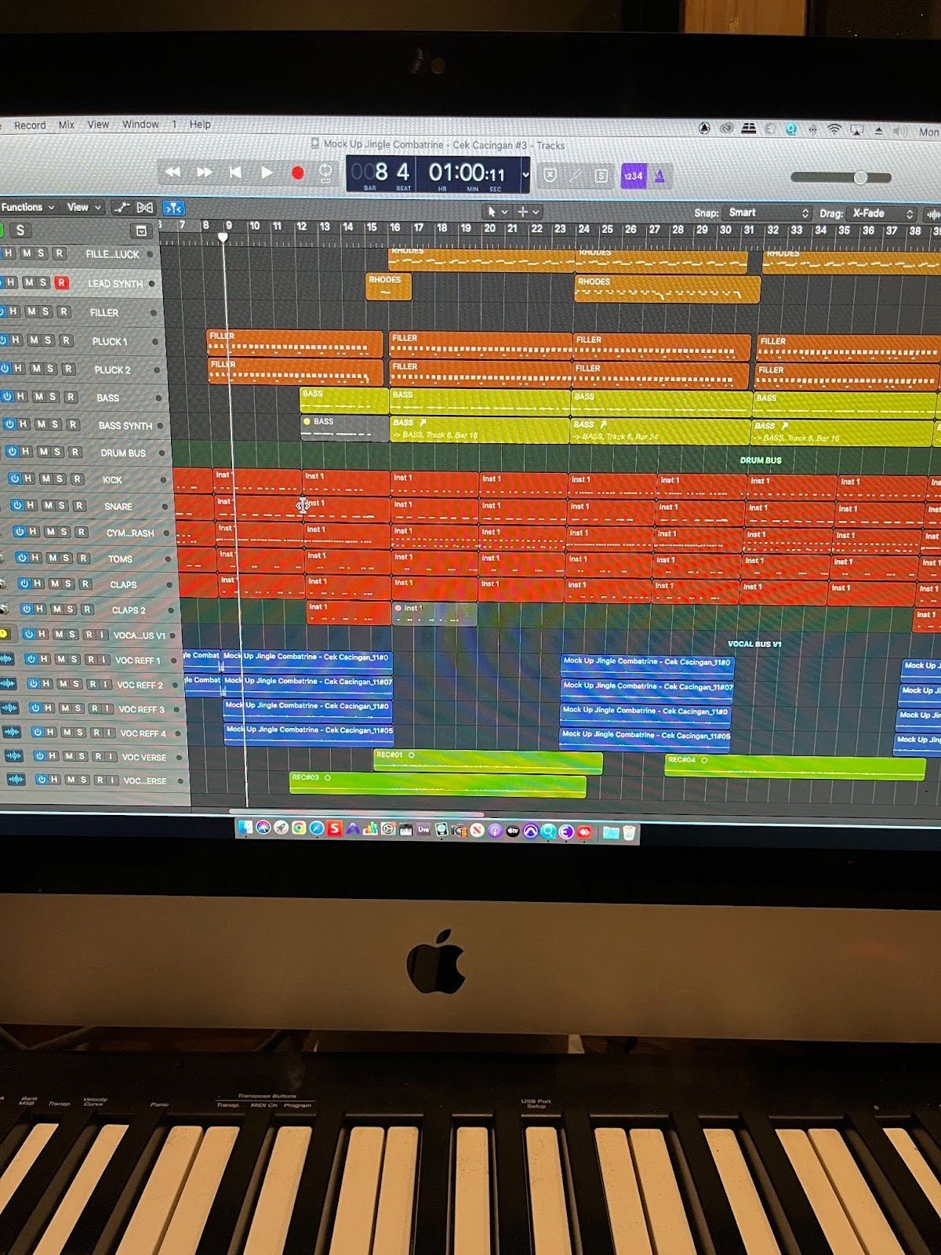This screenshot has width=941, height=1255.
Task: Enable the Count-in 1234 button
Action: [633, 176]
